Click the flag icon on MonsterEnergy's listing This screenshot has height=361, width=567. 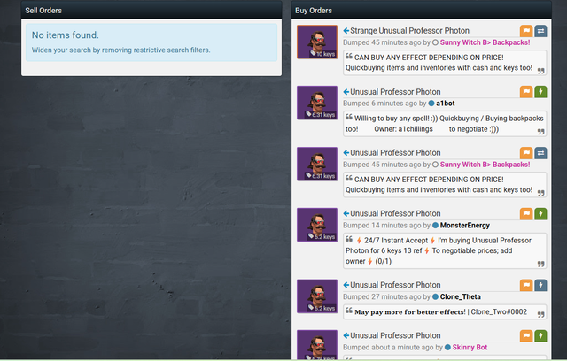point(526,214)
